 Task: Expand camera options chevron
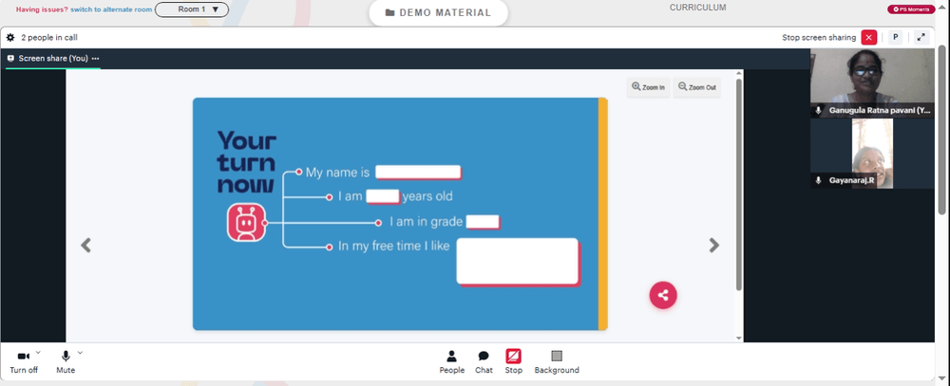click(38, 352)
